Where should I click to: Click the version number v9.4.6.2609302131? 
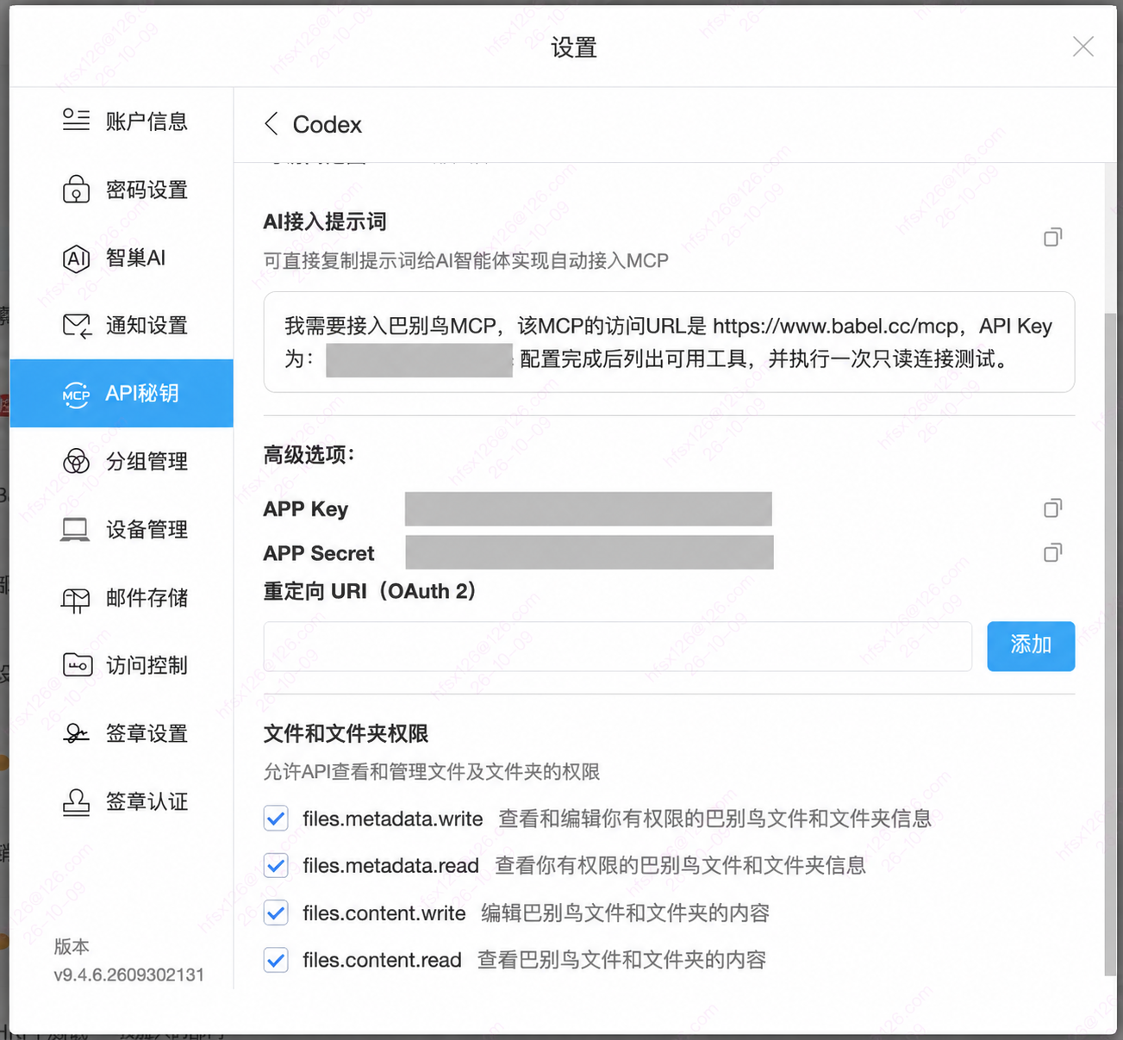click(x=129, y=975)
